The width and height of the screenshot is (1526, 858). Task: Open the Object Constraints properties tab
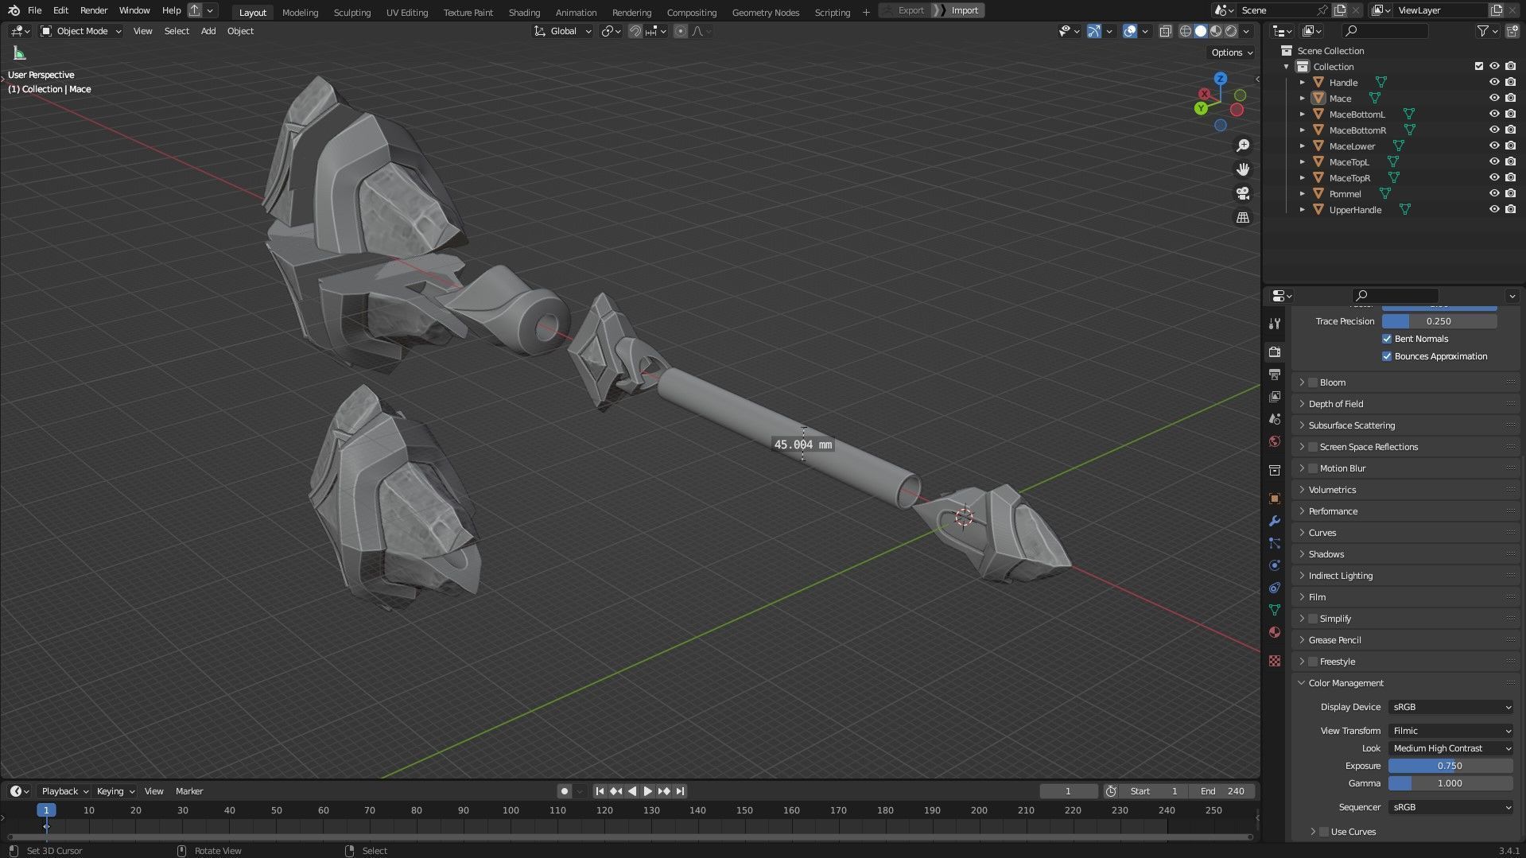(1275, 588)
